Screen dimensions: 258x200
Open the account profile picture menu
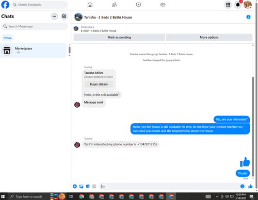[x=248, y=5]
